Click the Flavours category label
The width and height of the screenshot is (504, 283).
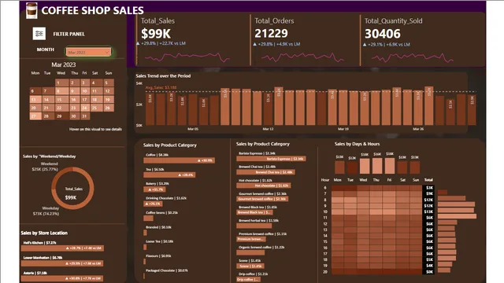coord(158,255)
